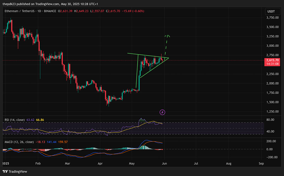Click the May label on time axis
This screenshot has height=176, width=284.
132,163
